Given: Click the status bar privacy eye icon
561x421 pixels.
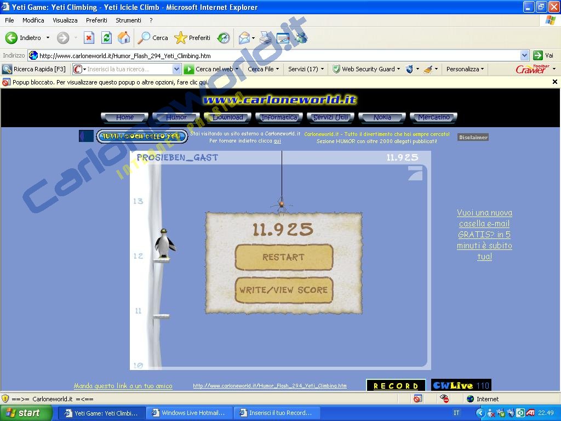Looking at the screenshot, I should [444, 399].
